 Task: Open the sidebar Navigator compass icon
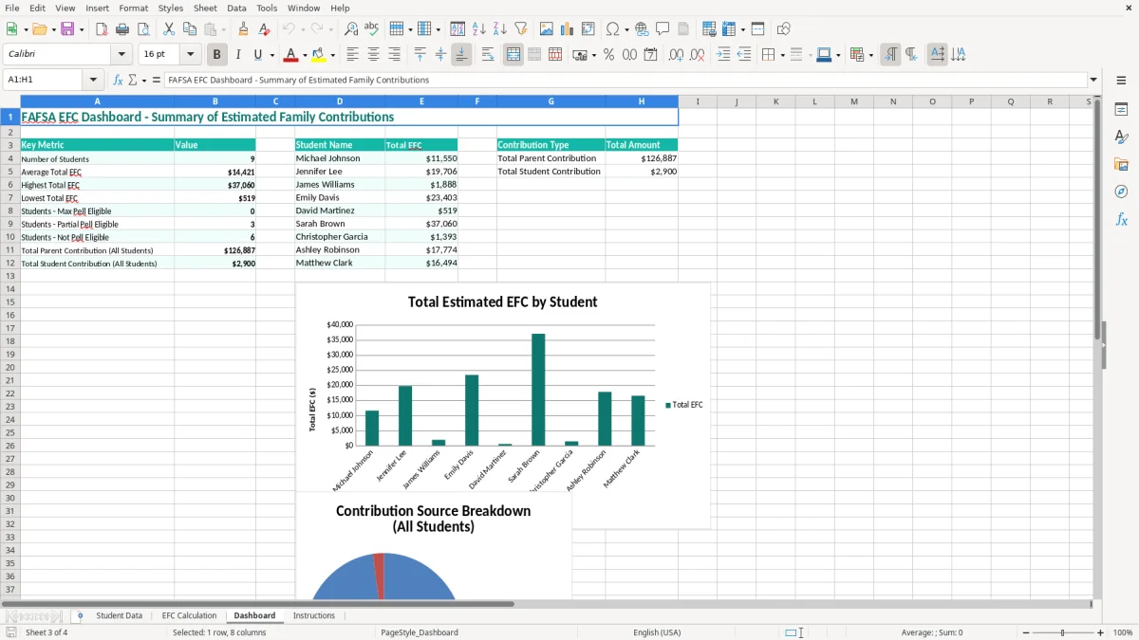tap(1121, 192)
